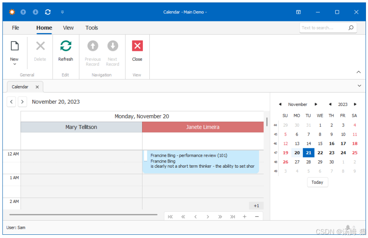The height and width of the screenshot is (238, 368).
Task: Click the horizontal scrollbar under the schedule
Action: (x=83, y=215)
